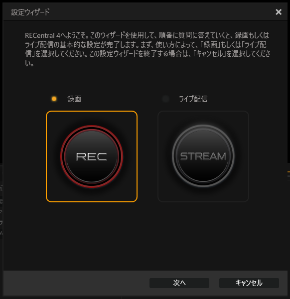290x299 pixels.
Task: Click the orange marker behind dialog's right edge
Action: click(289, 171)
